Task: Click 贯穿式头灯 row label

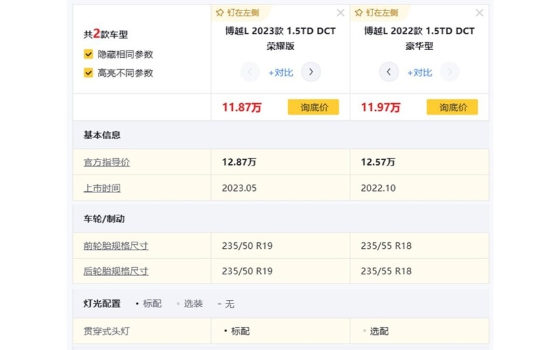Action: coord(106,331)
